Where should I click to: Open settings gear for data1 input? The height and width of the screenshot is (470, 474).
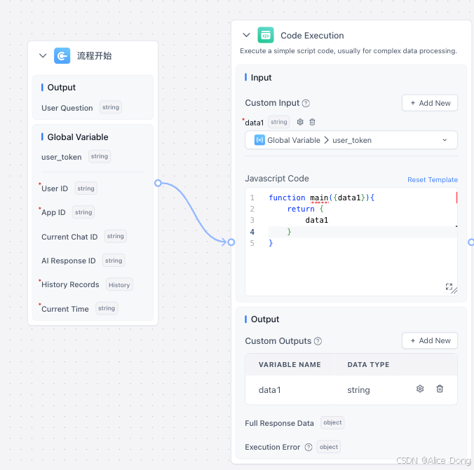tap(300, 122)
